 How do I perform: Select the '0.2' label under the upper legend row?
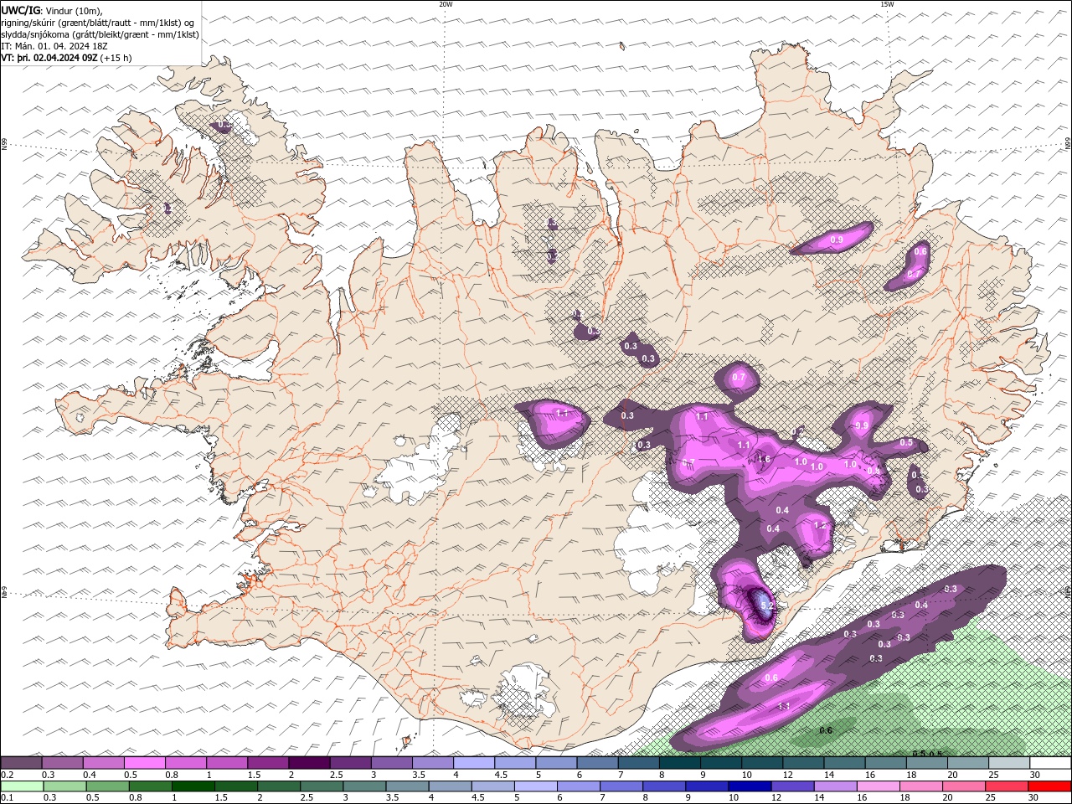[x=6, y=775]
